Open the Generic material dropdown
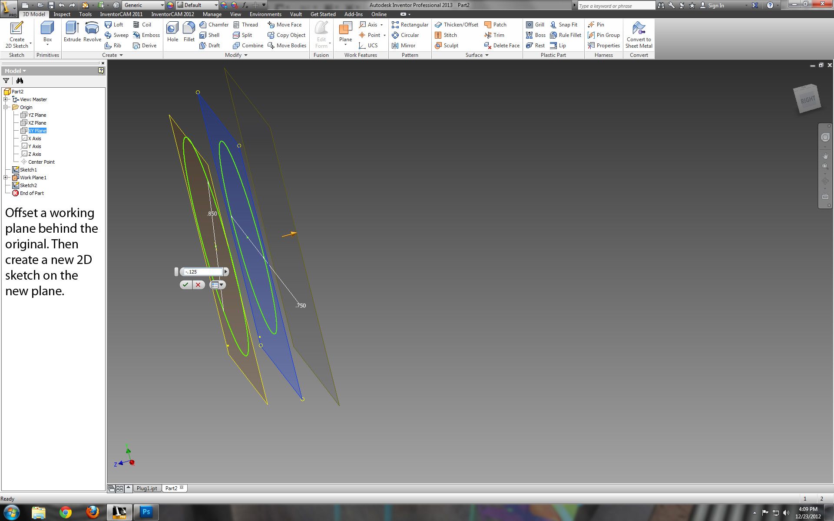The image size is (834, 521). (162, 5)
